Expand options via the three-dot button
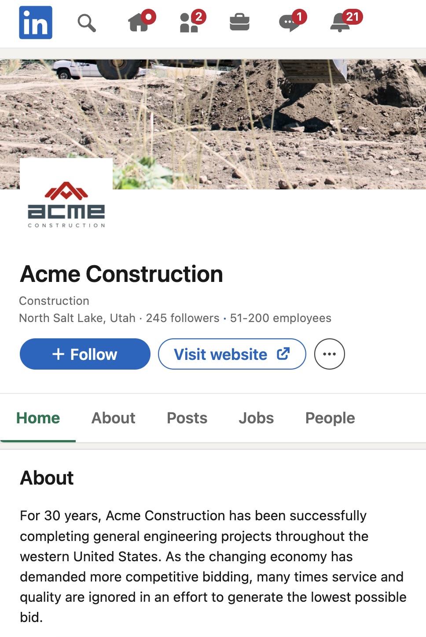Viewport: 426px width, 637px height. point(329,354)
